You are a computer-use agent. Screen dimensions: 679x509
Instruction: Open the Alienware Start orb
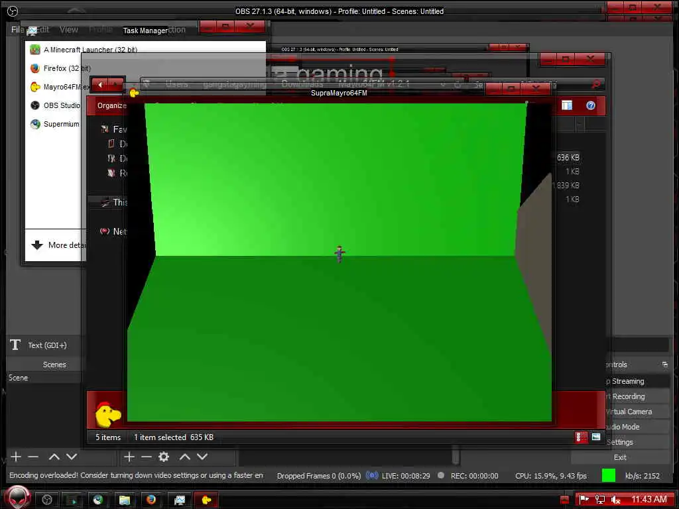pos(17,498)
